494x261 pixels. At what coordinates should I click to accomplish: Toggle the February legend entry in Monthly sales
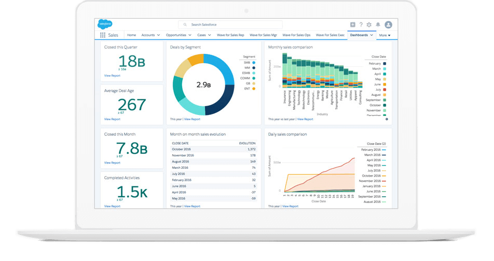pyautogui.click(x=375, y=63)
